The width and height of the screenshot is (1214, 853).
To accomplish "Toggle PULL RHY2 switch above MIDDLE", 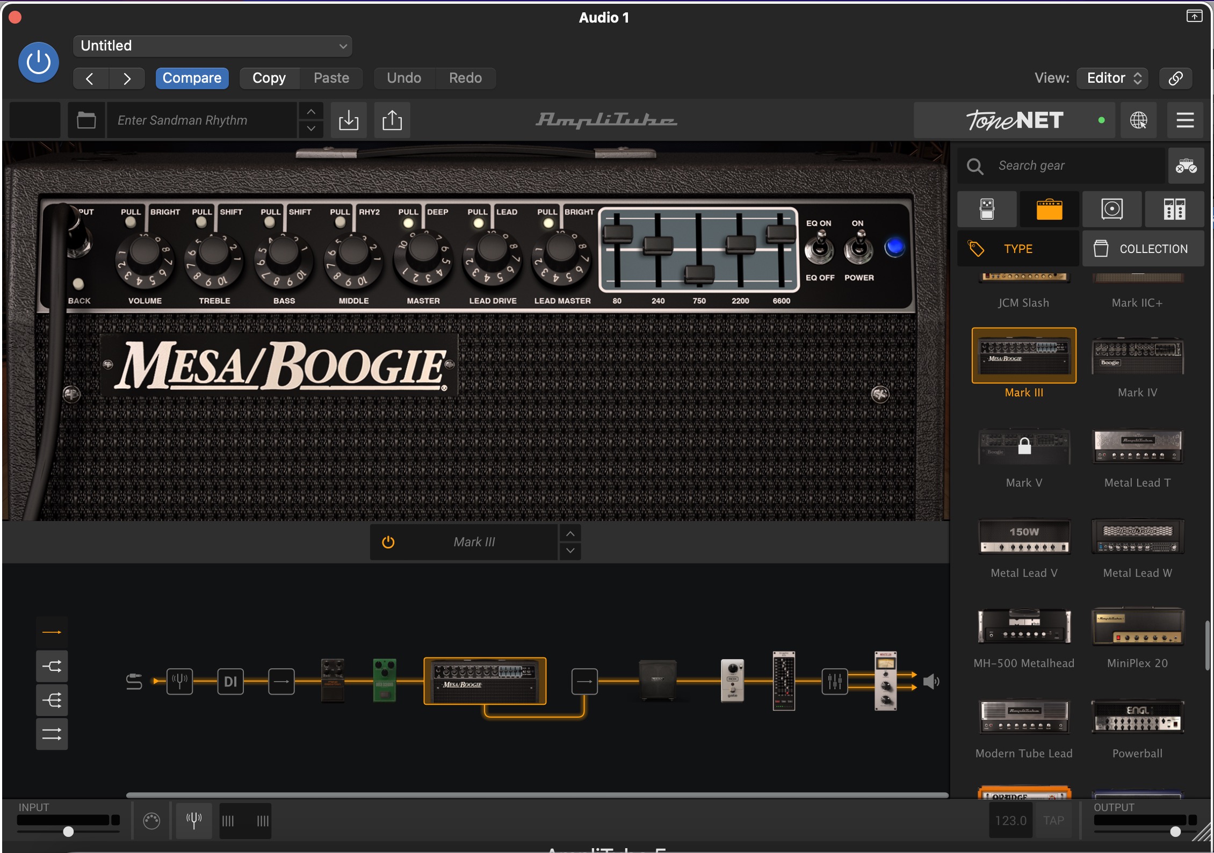I will tap(339, 222).
